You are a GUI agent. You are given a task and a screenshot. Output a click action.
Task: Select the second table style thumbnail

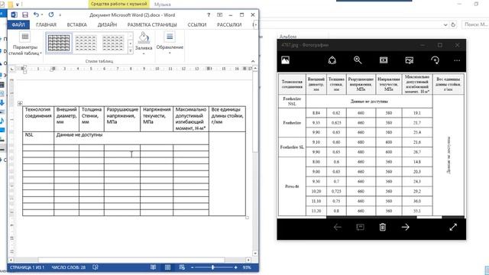click(86, 43)
